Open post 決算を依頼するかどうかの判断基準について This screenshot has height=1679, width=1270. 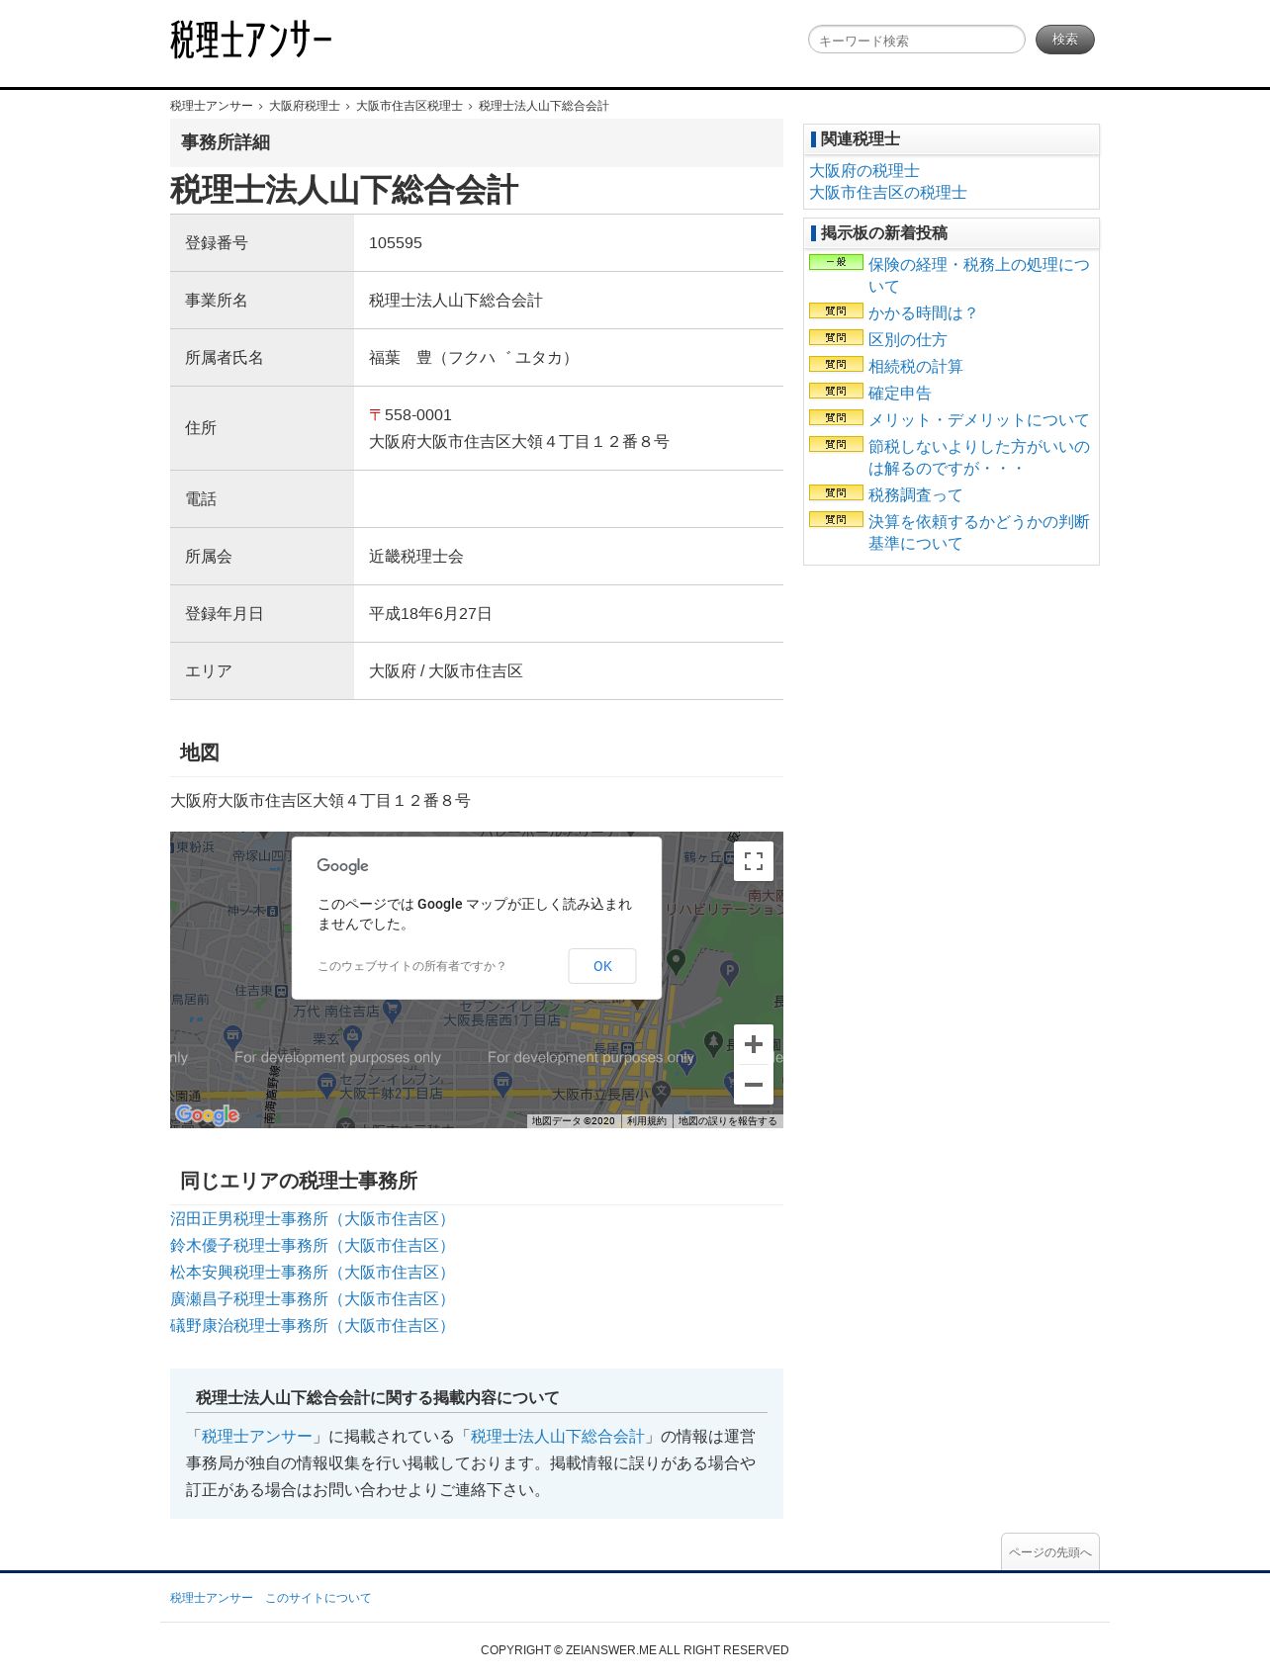click(x=978, y=533)
